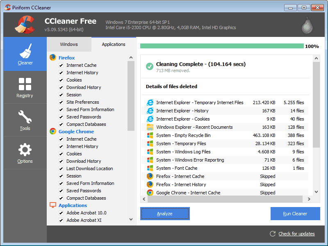Toggle Firefox Site Preferences checkbox
Screen dimensions: 328x246
coord(61,102)
